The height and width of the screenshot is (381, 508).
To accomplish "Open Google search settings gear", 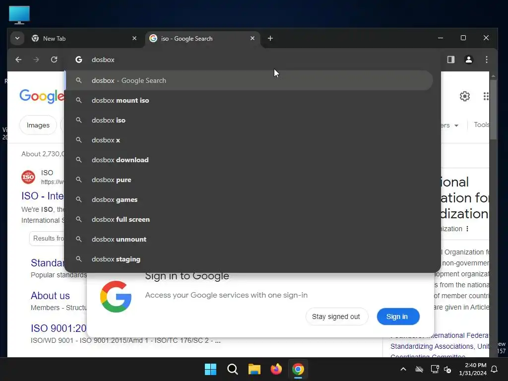I will tap(464, 96).
